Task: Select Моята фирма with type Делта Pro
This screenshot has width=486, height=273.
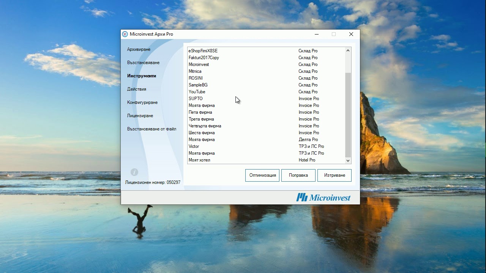Action: [266, 140]
